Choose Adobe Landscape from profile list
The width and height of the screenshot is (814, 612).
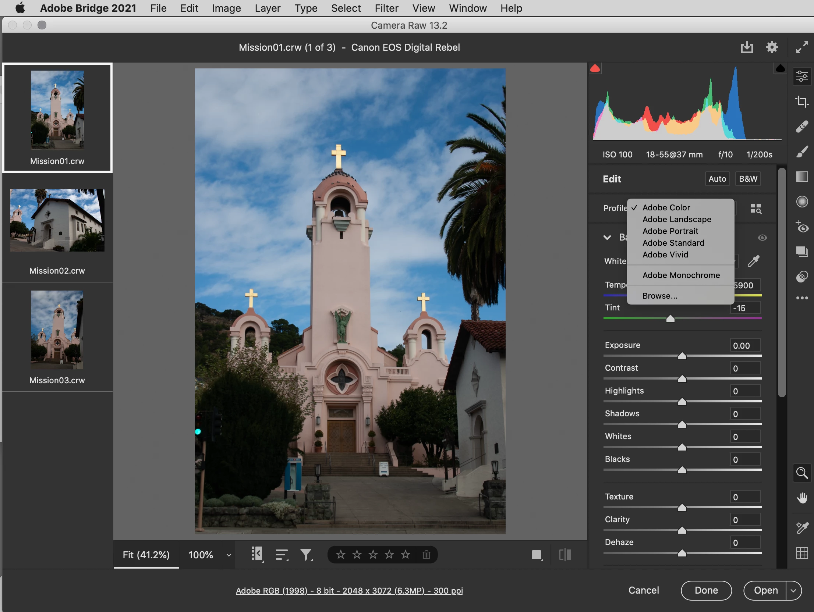(676, 219)
